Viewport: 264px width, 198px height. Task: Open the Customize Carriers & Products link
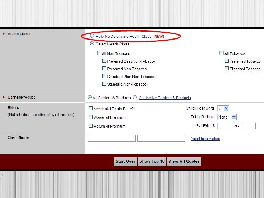click(x=165, y=98)
